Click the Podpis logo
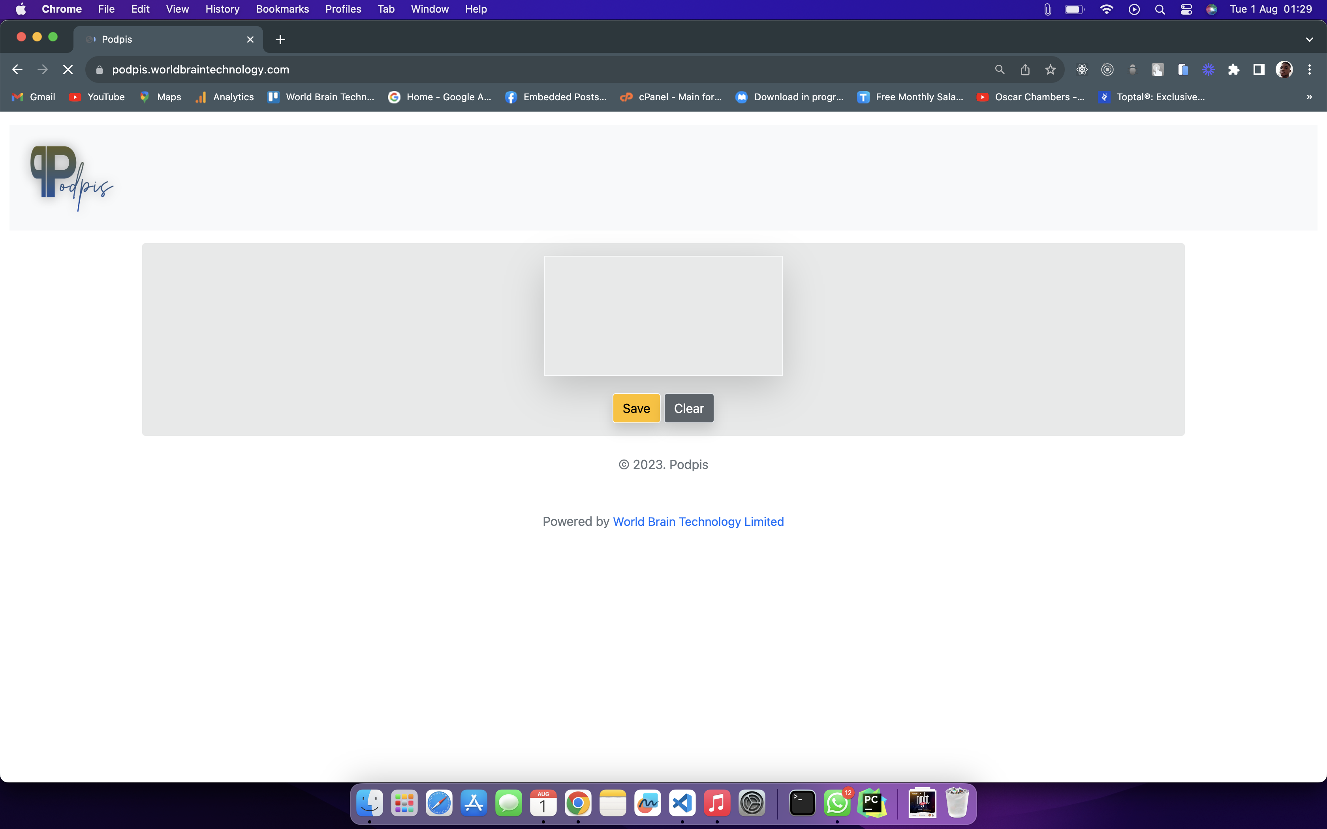The image size is (1327, 829). coord(71,178)
